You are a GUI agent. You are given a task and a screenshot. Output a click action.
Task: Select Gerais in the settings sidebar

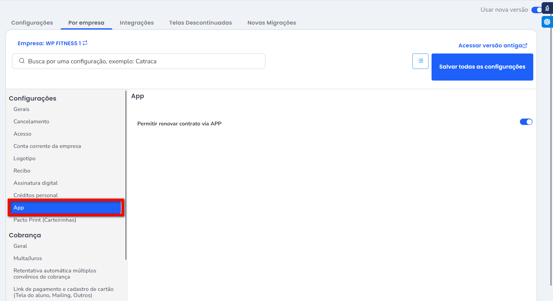21,109
